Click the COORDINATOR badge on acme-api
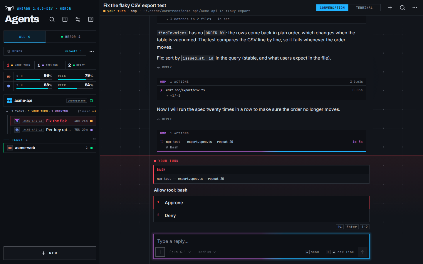The height and width of the screenshot is (264, 423). pyautogui.click(x=77, y=101)
